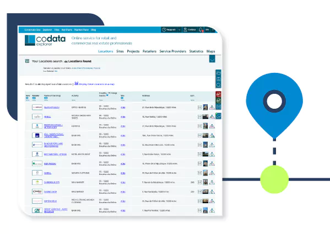This screenshot has height=234, width=330.
Task: Click the Market Place top menu link
Action: [x=82, y=30]
